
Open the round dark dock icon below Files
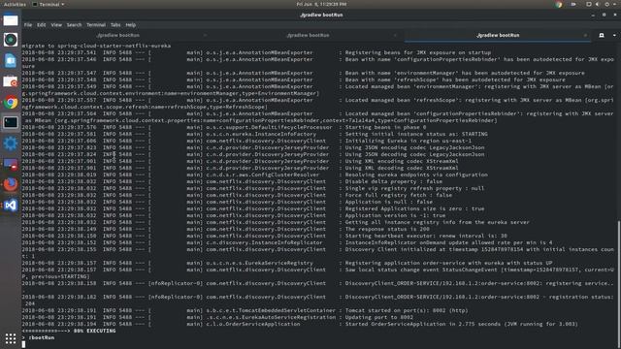[11, 40]
